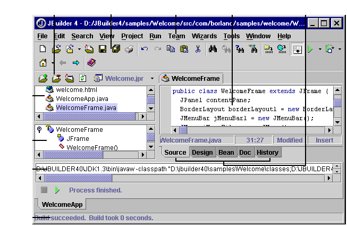The height and width of the screenshot is (226, 347).
Task: Open the Window menu
Action: pyautogui.click(x=258, y=36)
